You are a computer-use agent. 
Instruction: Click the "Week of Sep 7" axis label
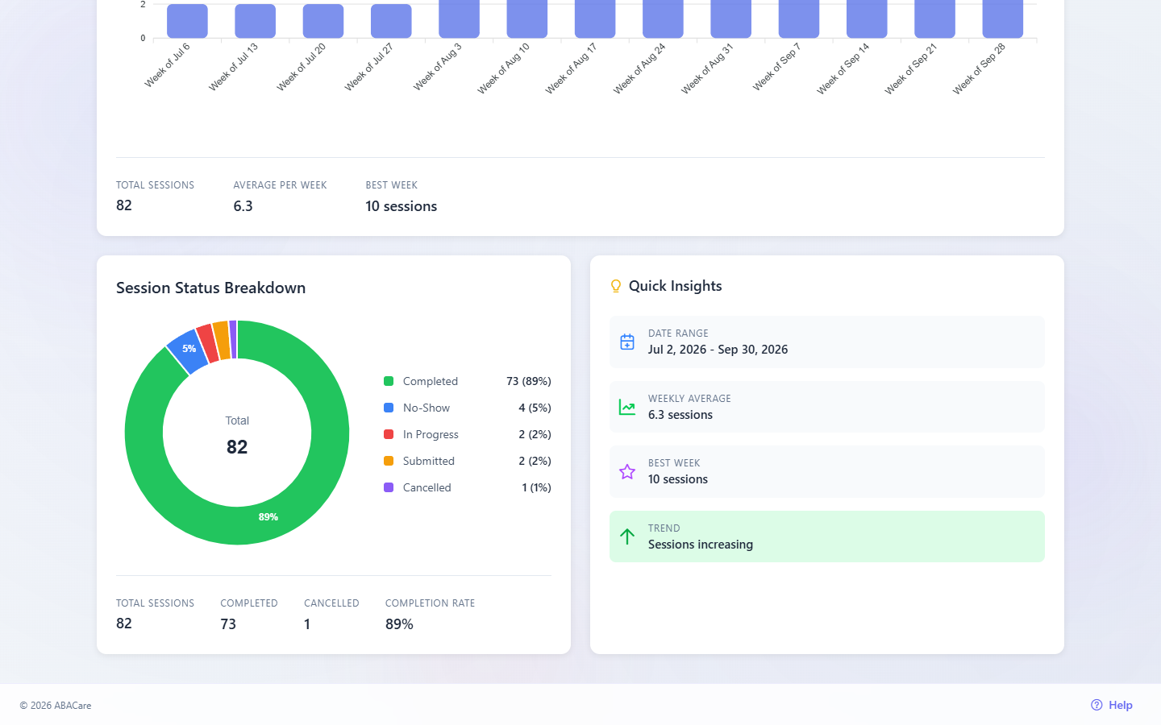tap(776, 68)
